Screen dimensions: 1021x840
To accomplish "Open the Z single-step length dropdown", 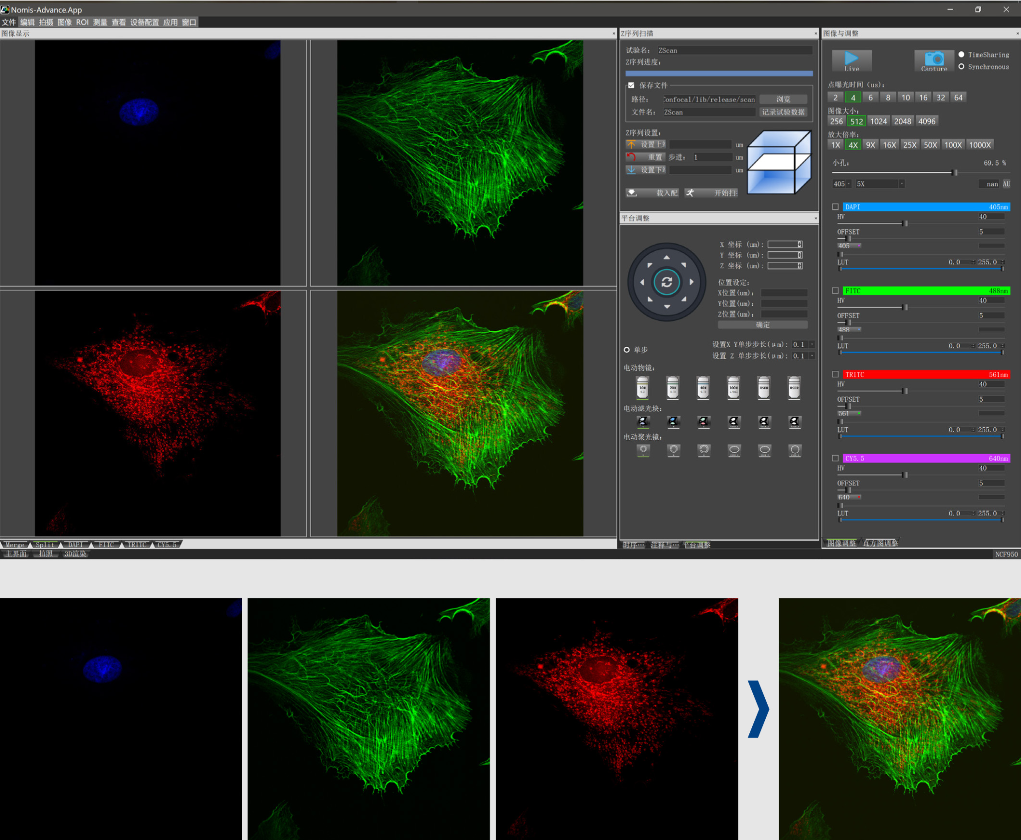I will tap(812, 355).
